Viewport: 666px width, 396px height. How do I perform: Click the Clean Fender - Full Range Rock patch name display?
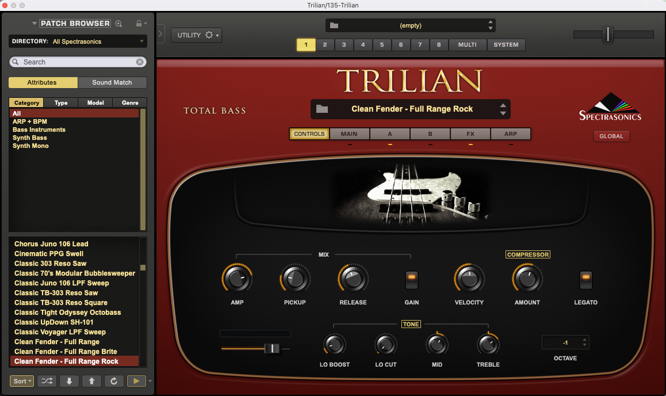click(x=412, y=109)
